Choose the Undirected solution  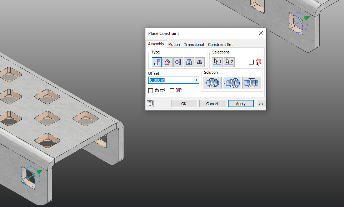251,83
